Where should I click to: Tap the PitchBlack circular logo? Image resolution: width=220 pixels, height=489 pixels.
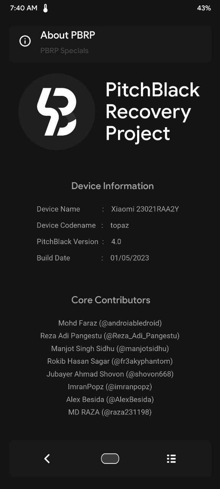coord(57,112)
